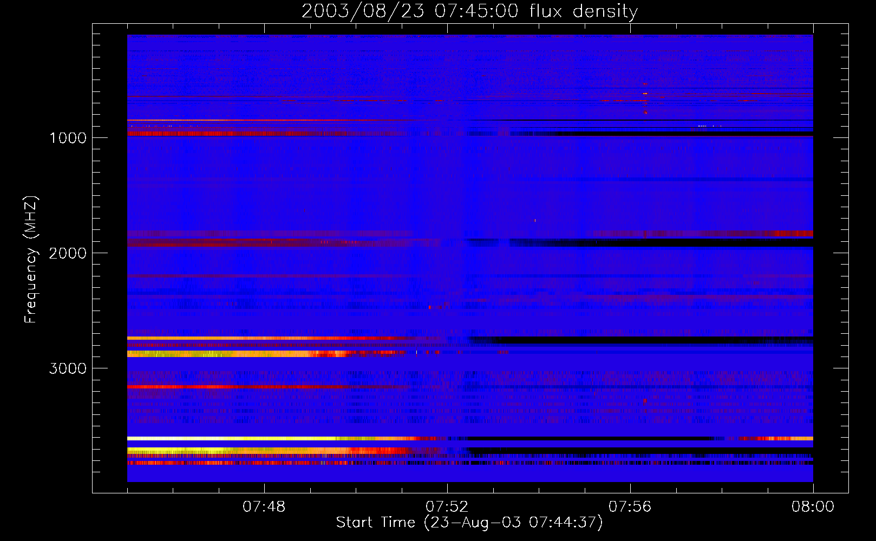This screenshot has height=541, width=876.
Task: Click the plot title '2003/08/23 07:45:00 flux density'
Action: coord(469,11)
